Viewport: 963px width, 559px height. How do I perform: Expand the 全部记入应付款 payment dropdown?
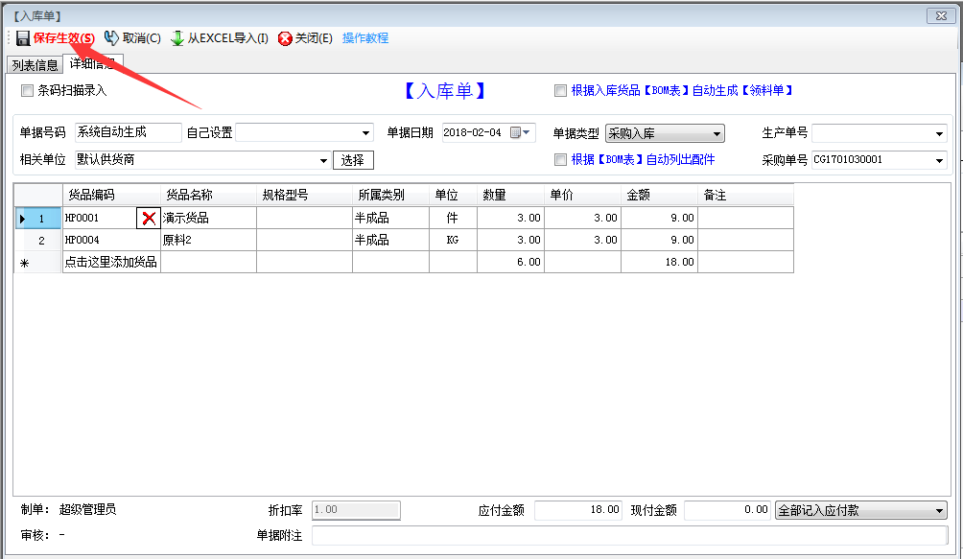(939, 511)
